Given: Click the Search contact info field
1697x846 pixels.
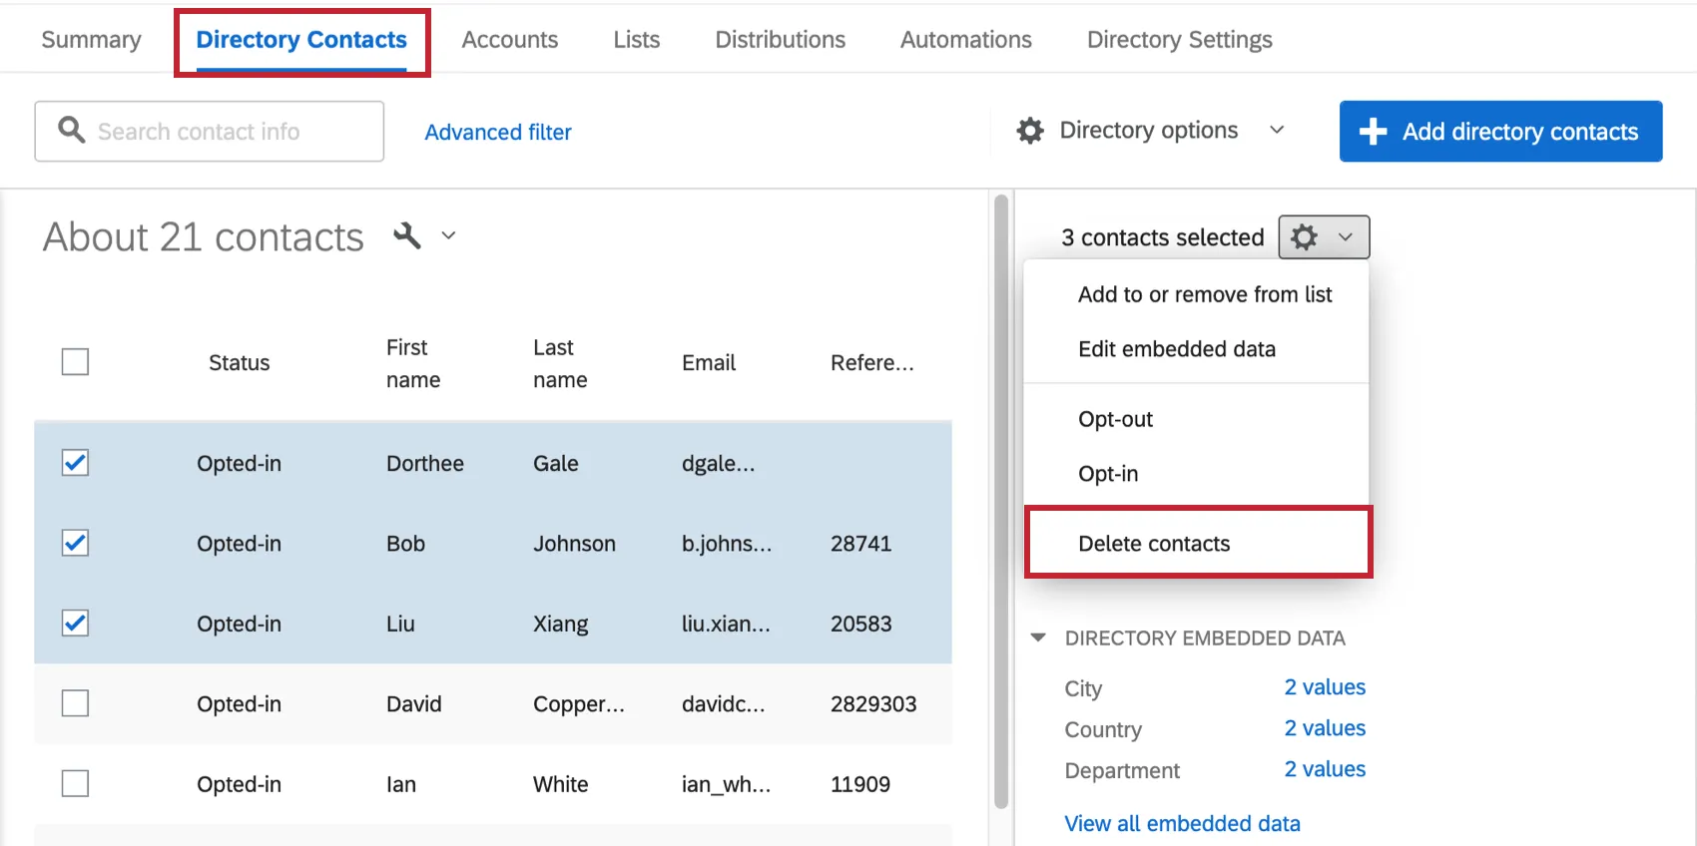Looking at the screenshot, I should 230,132.
